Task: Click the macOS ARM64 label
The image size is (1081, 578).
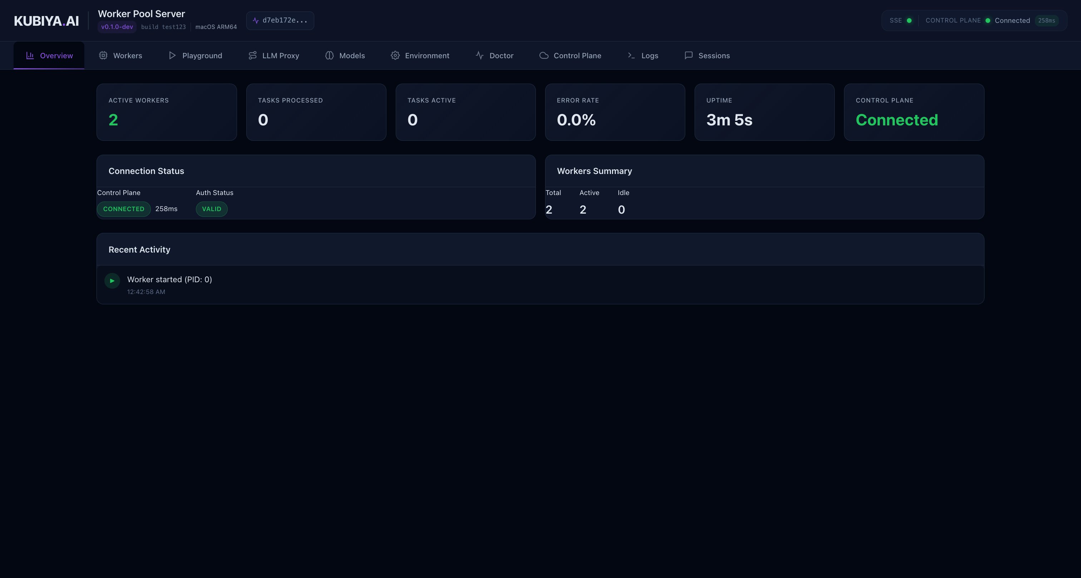Action: (x=216, y=27)
